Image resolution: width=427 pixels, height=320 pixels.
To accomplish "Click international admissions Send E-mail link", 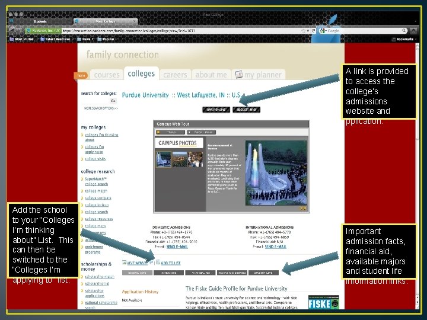I will pyautogui.click(x=276, y=247).
